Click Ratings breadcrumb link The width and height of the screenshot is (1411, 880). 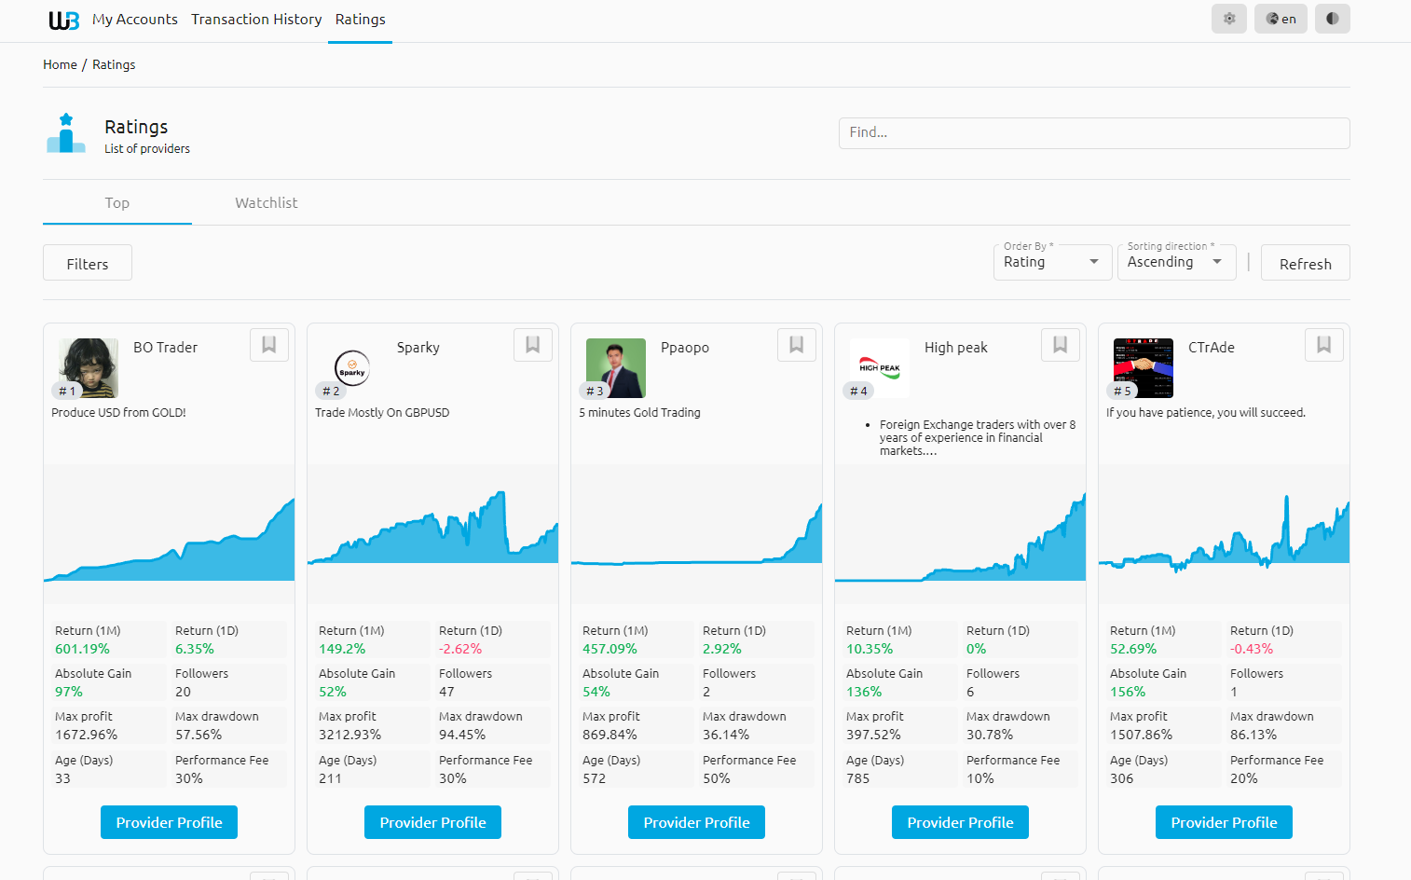[114, 64]
